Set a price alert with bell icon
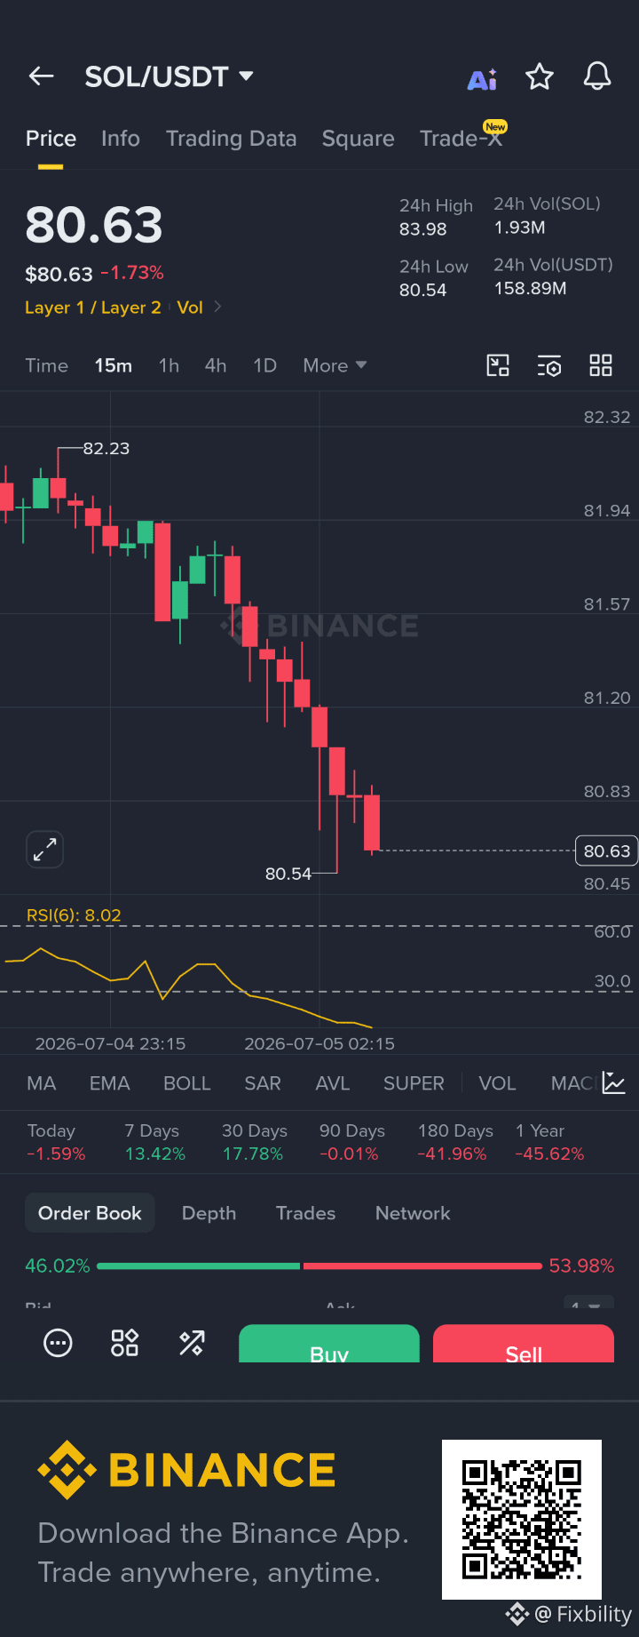639x1637 pixels. click(597, 76)
